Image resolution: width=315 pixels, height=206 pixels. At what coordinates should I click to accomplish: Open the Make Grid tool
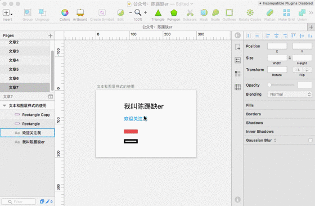pos(286,13)
